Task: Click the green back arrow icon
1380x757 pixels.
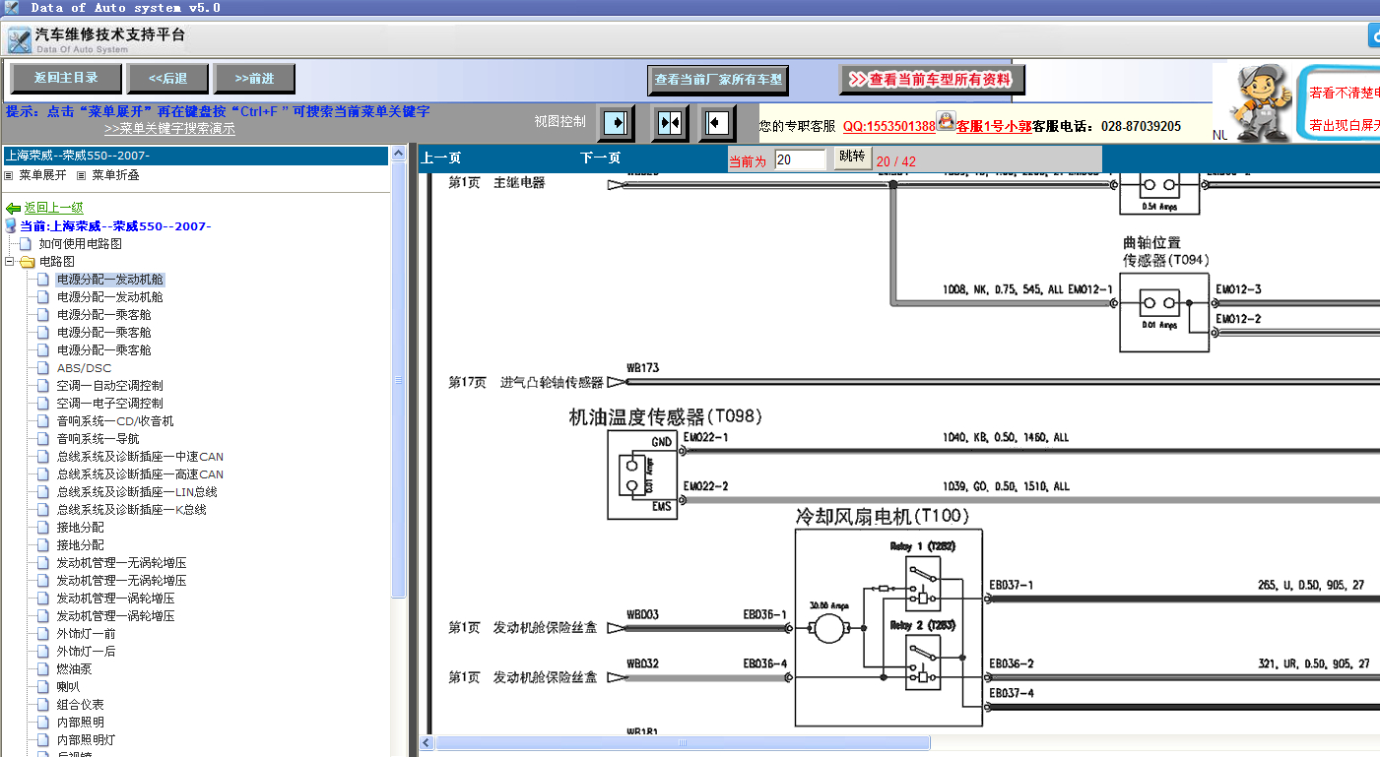Action: click(13, 209)
